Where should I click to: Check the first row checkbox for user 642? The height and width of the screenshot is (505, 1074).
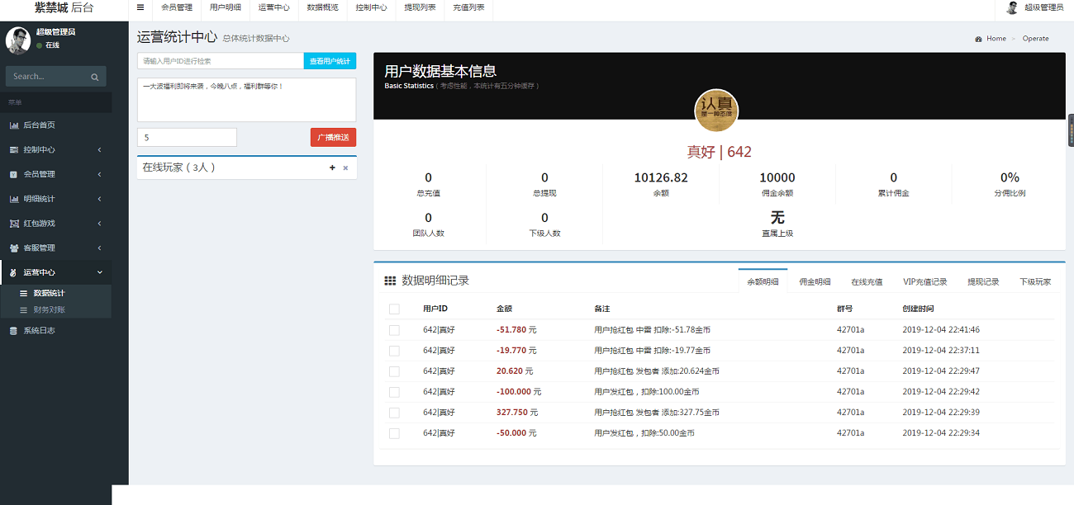[x=394, y=328]
